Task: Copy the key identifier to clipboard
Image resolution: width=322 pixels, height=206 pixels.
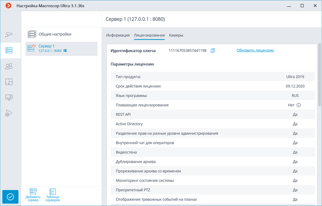Action: [x=213, y=50]
